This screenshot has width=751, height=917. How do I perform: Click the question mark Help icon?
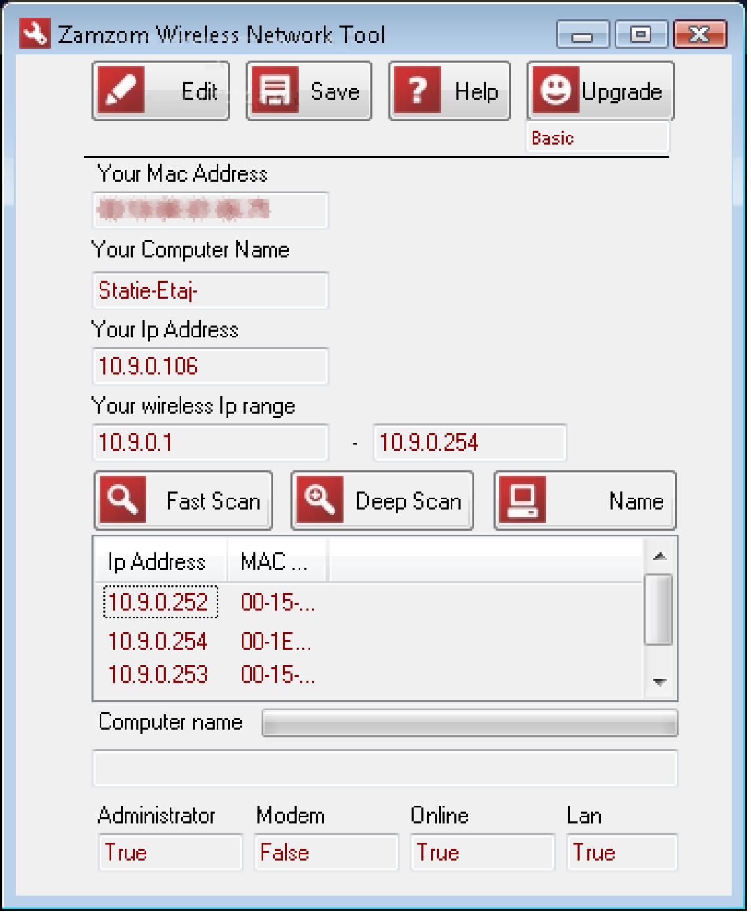pyautogui.click(x=417, y=91)
